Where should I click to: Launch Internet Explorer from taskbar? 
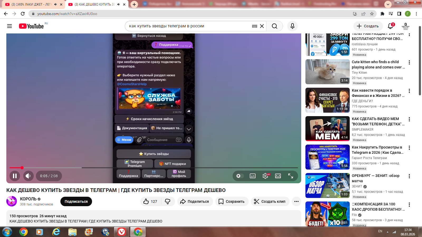point(56,232)
